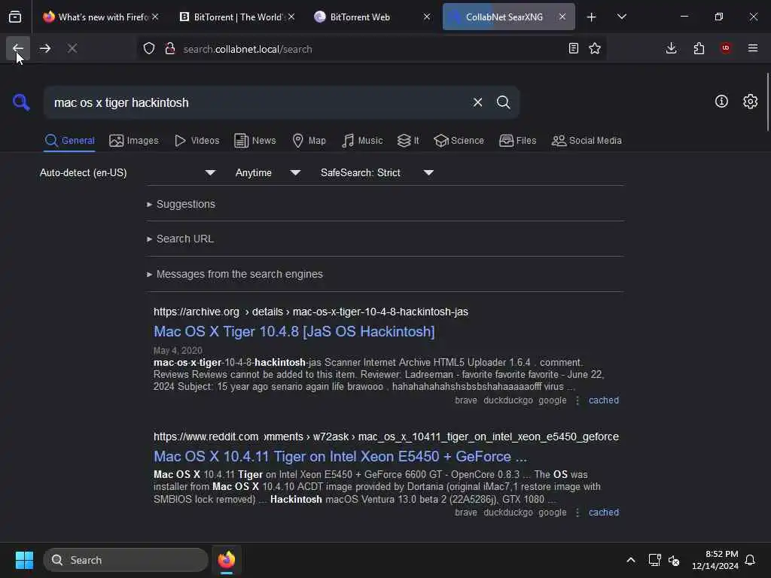The height and width of the screenshot is (578, 771).
Task: Open more options dots for reddit result
Action: pos(577,513)
